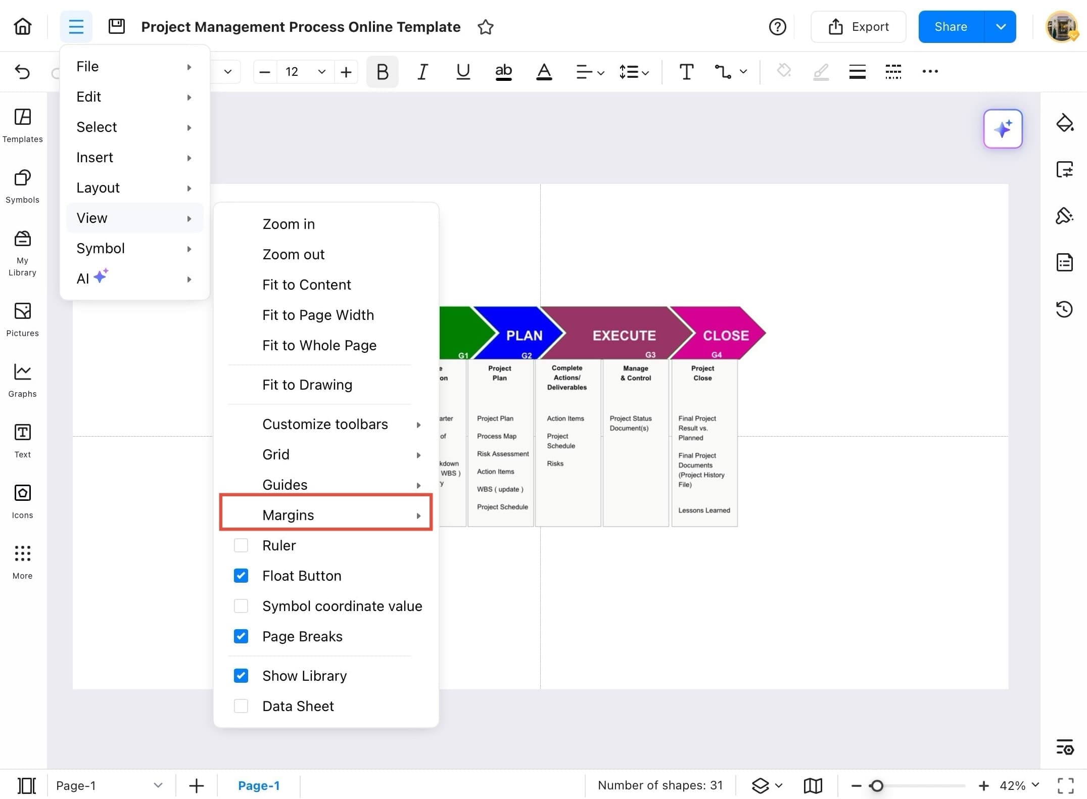Screen dimensions: 1087x799
Task: Click the Export button
Action: pos(858,27)
